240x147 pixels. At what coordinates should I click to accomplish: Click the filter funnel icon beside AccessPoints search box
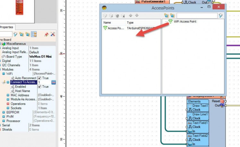(x=221, y=16)
